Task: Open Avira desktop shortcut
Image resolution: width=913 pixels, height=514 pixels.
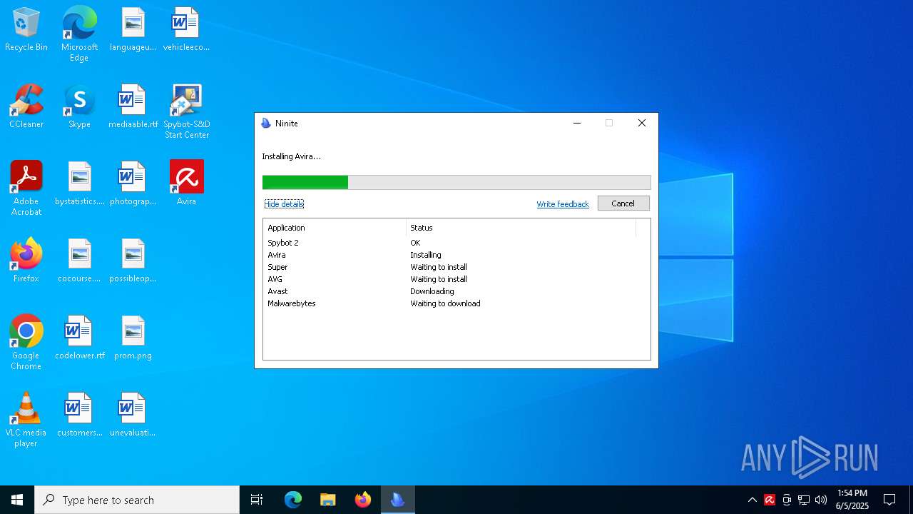Action: [x=186, y=184]
